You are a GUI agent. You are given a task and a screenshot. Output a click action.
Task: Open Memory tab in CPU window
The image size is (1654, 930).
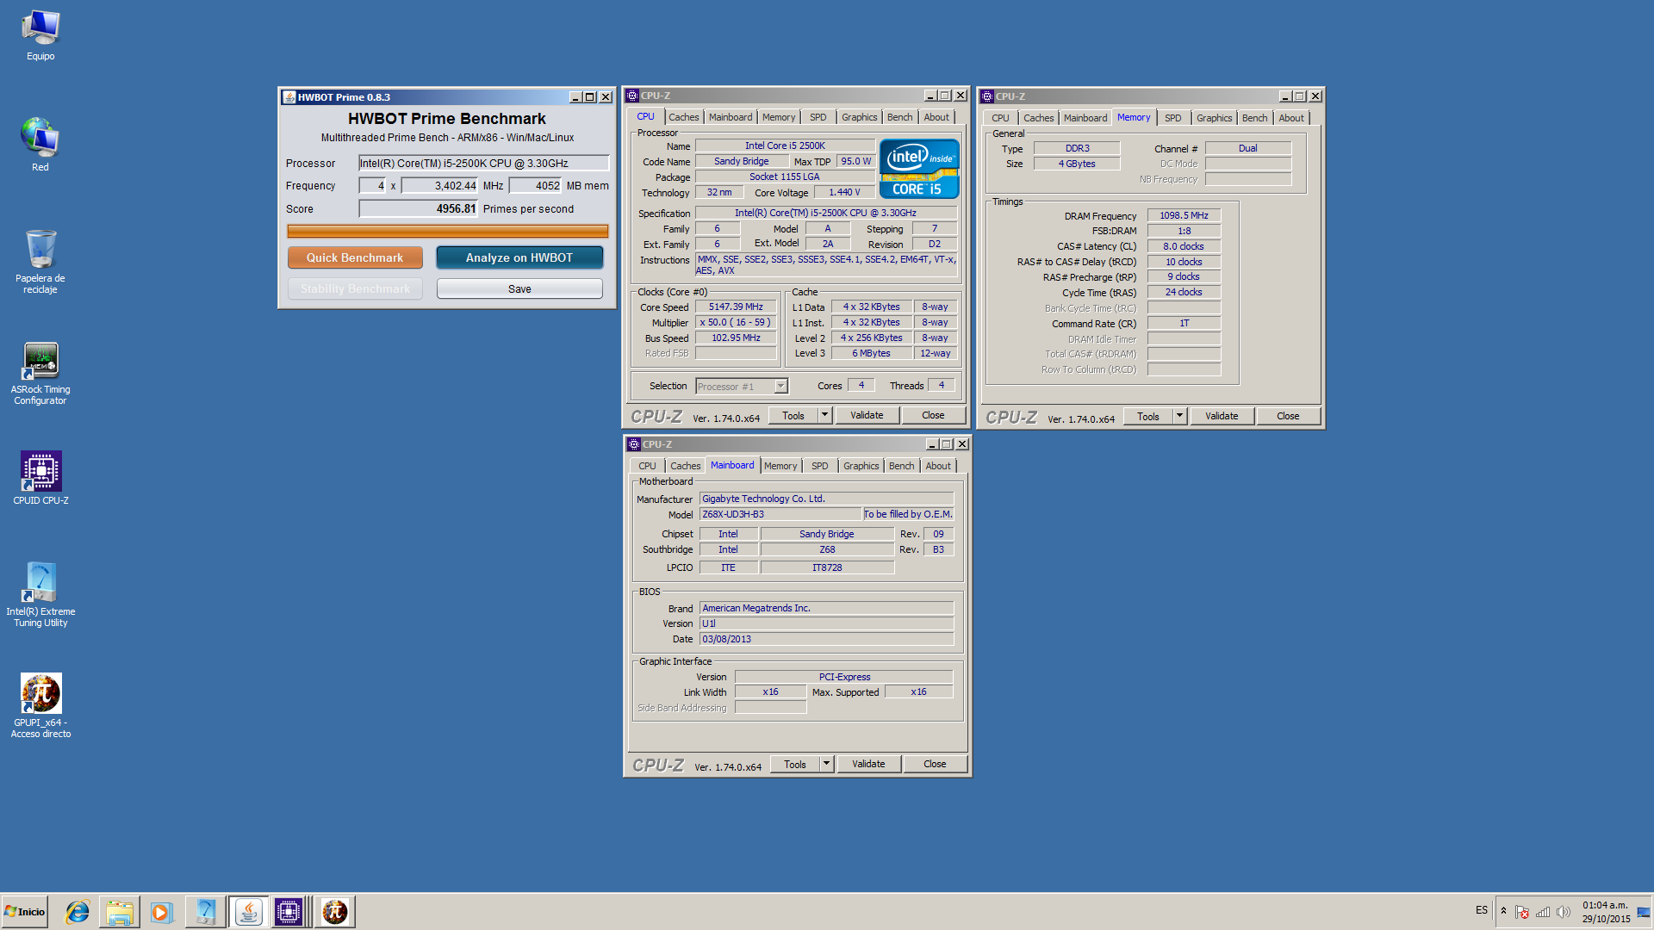779,117
